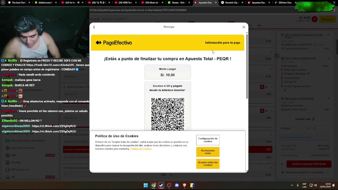Viewport: 338px width, 190px height.
Task: Open the Windows Start menu
Action: 145,185
